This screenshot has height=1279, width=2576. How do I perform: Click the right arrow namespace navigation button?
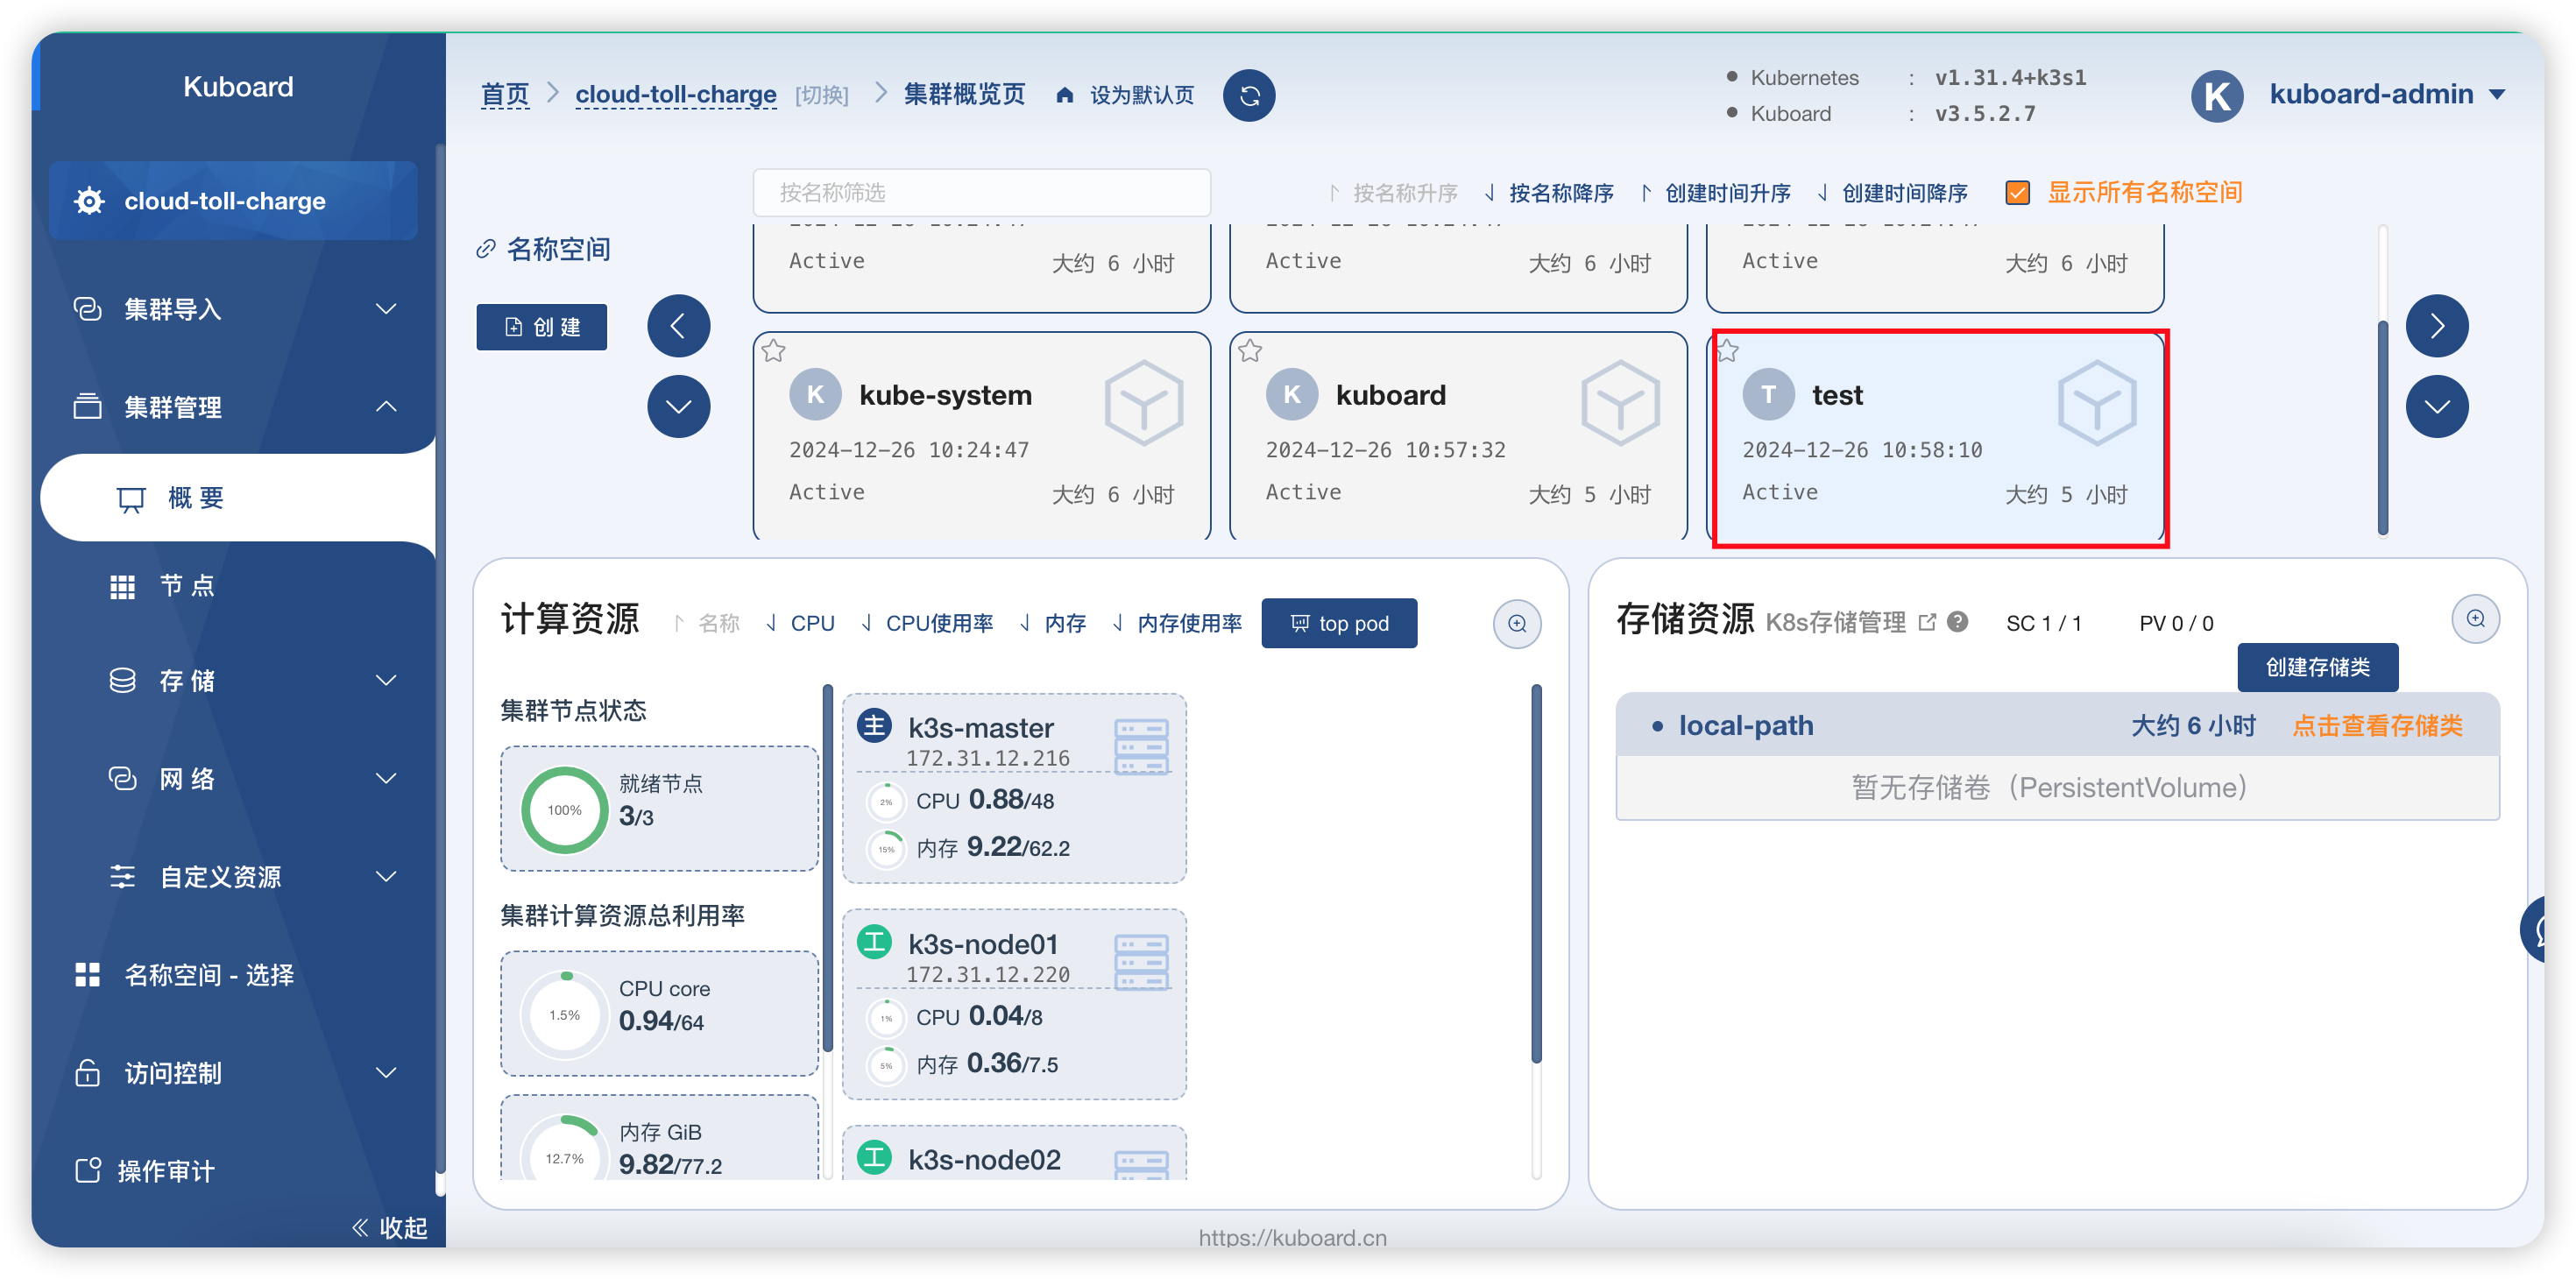pos(2437,326)
